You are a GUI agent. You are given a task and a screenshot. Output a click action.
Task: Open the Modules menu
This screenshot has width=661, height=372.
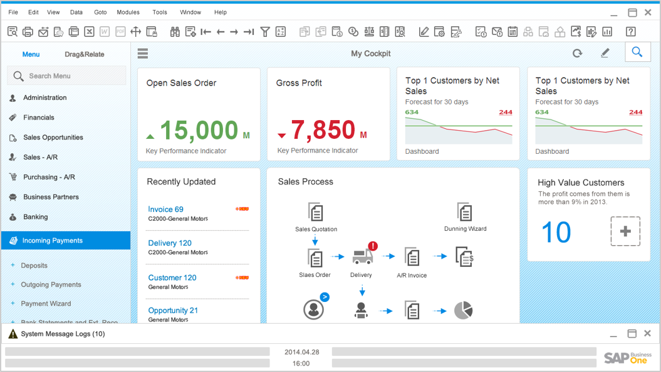pyautogui.click(x=128, y=12)
